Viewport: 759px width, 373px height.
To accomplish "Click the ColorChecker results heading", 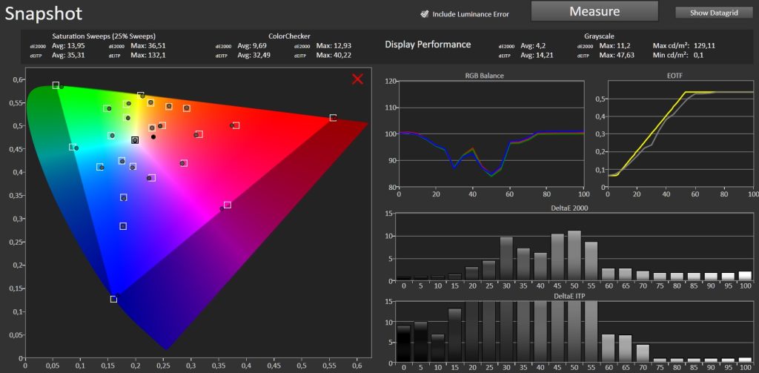I will (x=289, y=36).
